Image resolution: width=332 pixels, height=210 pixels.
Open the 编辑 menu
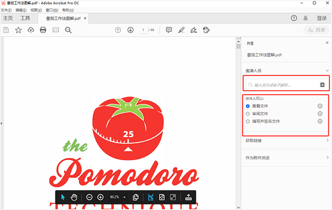tap(21, 10)
